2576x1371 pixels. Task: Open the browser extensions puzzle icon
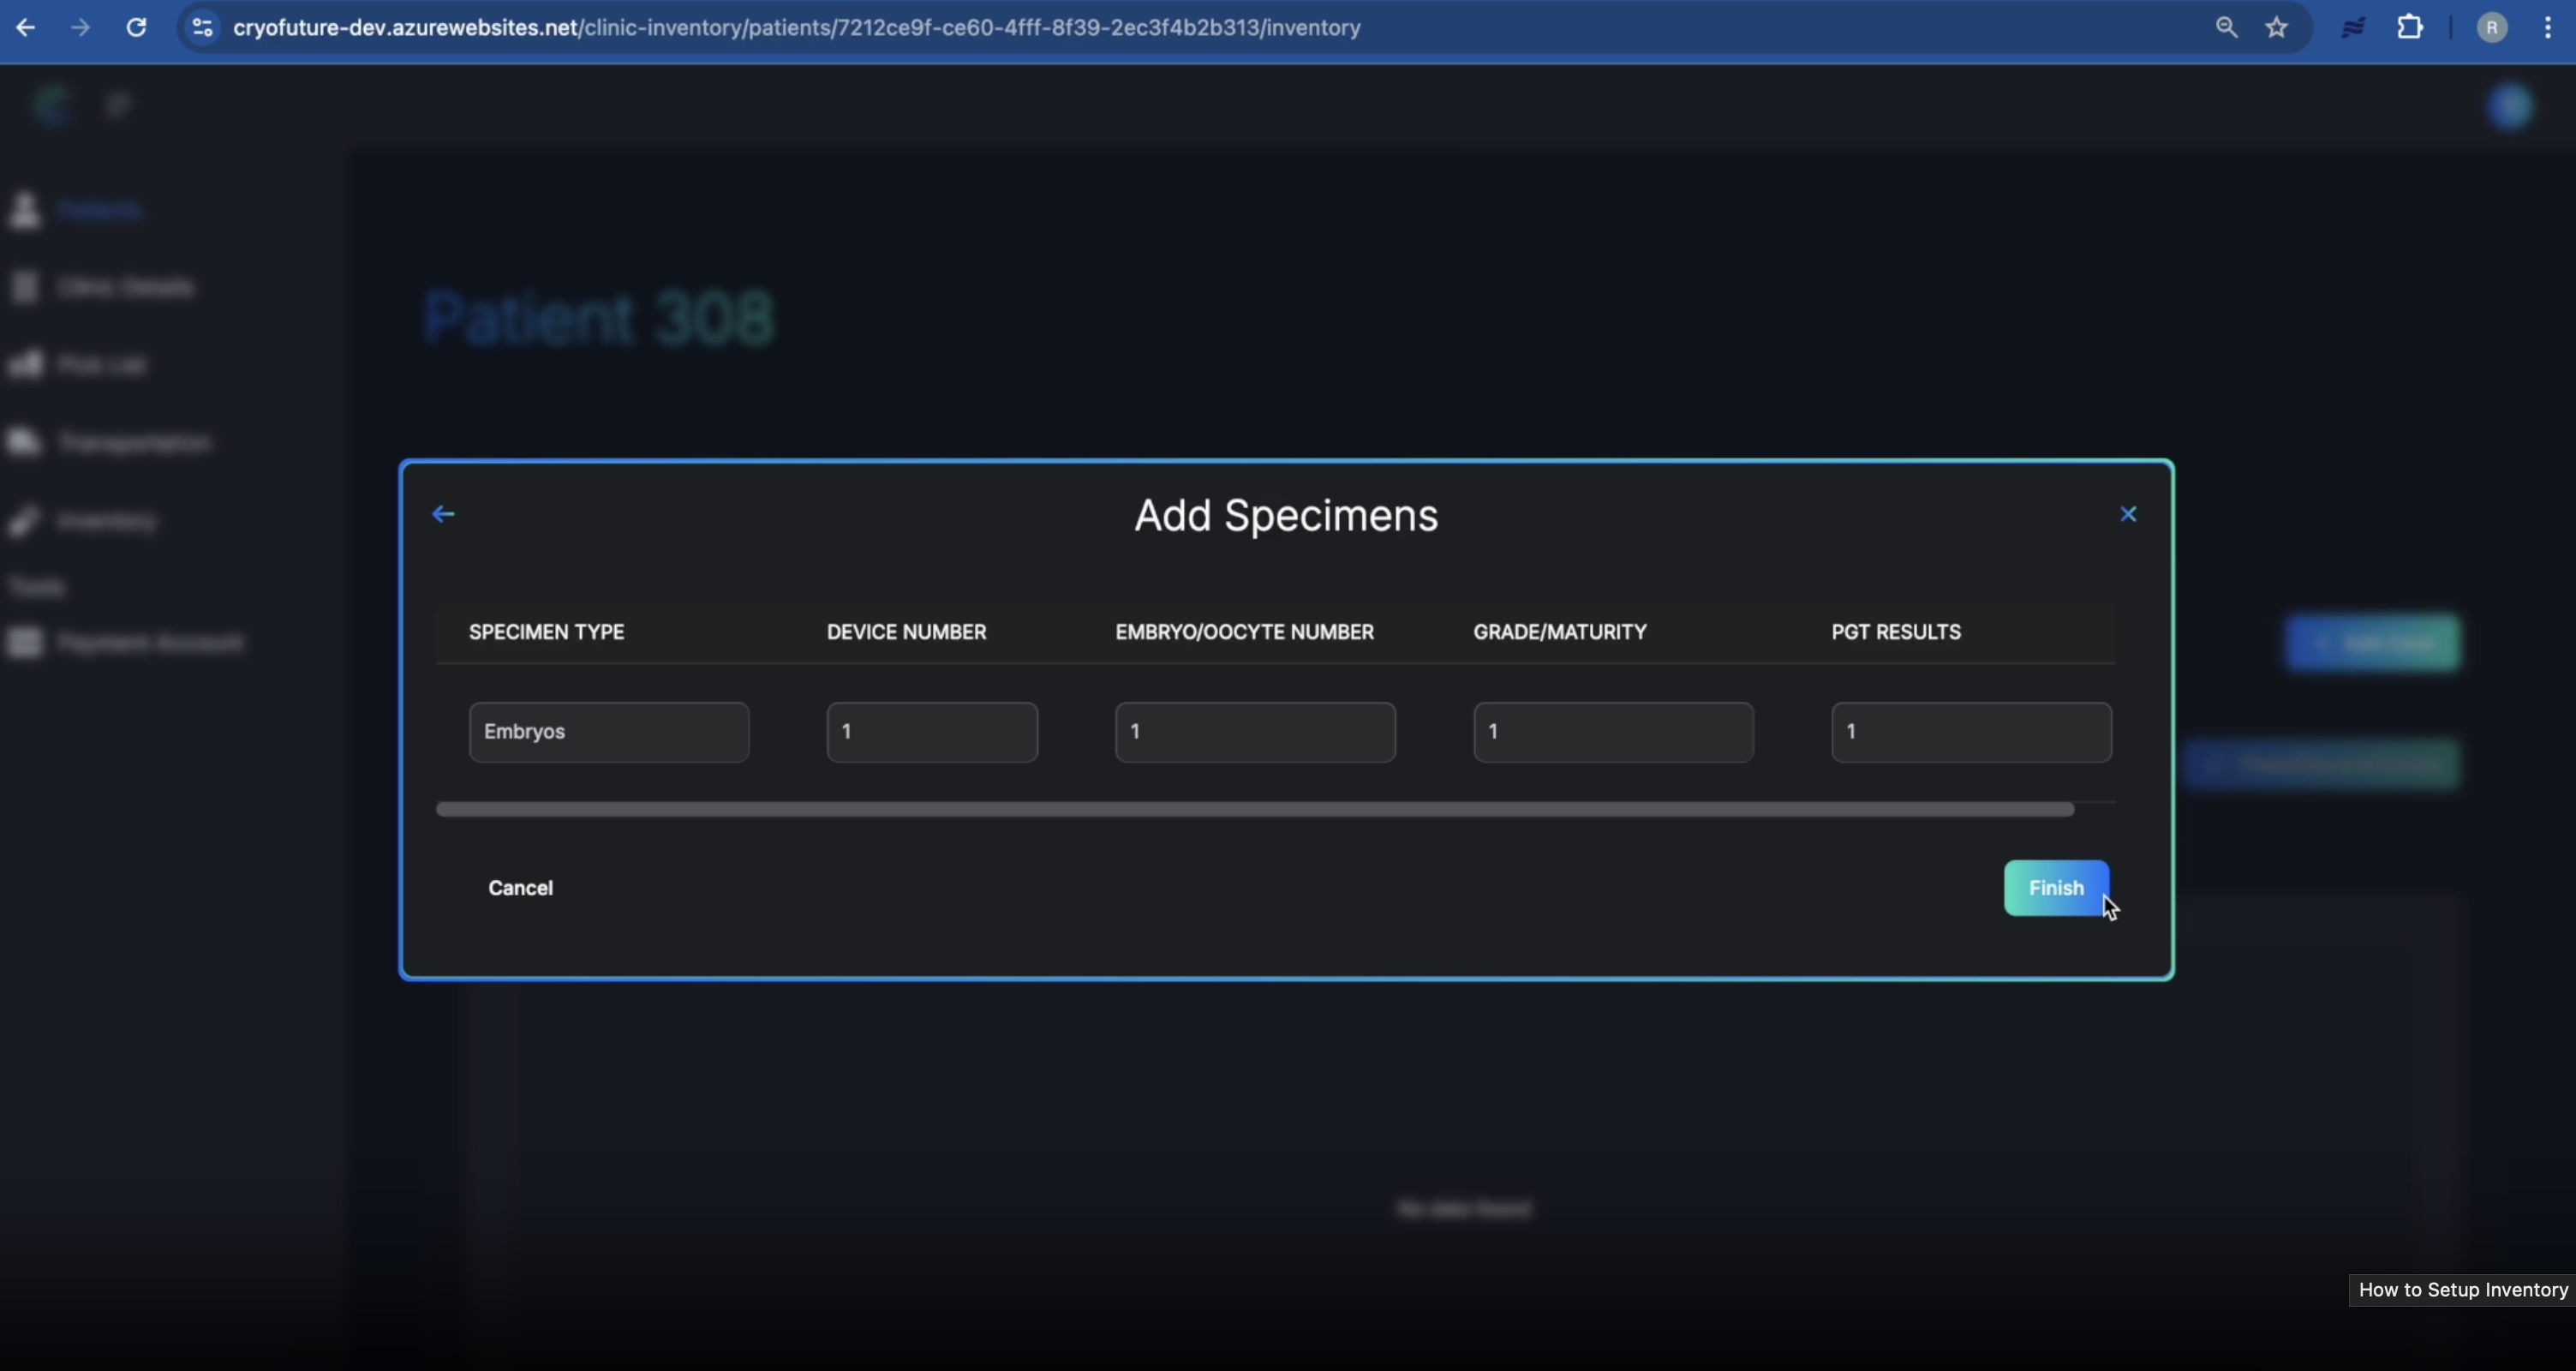point(2410,27)
